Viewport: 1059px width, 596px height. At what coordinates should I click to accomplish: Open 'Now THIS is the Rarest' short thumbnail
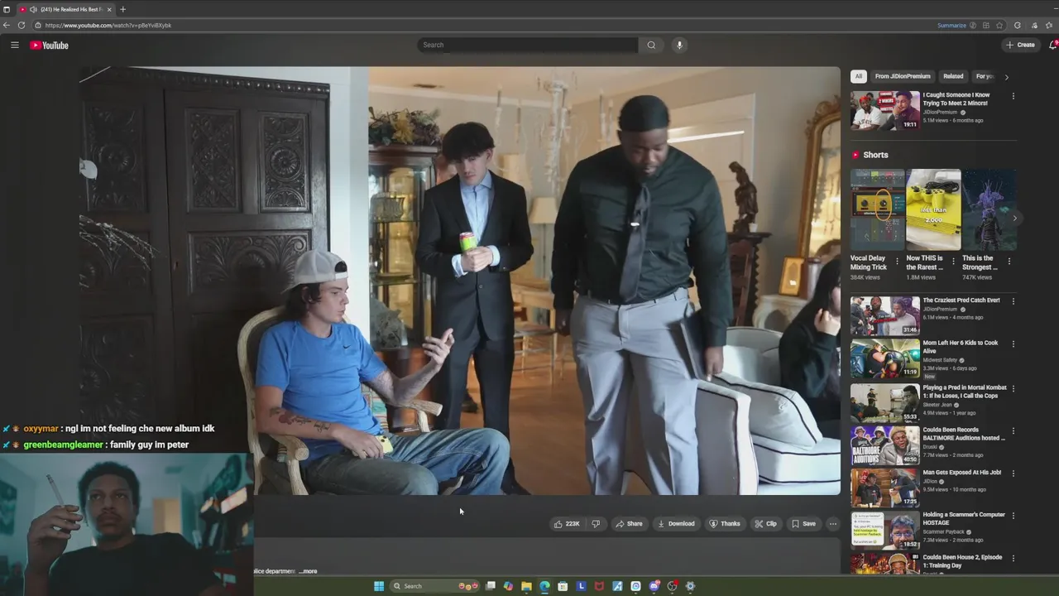click(x=933, y=209)
